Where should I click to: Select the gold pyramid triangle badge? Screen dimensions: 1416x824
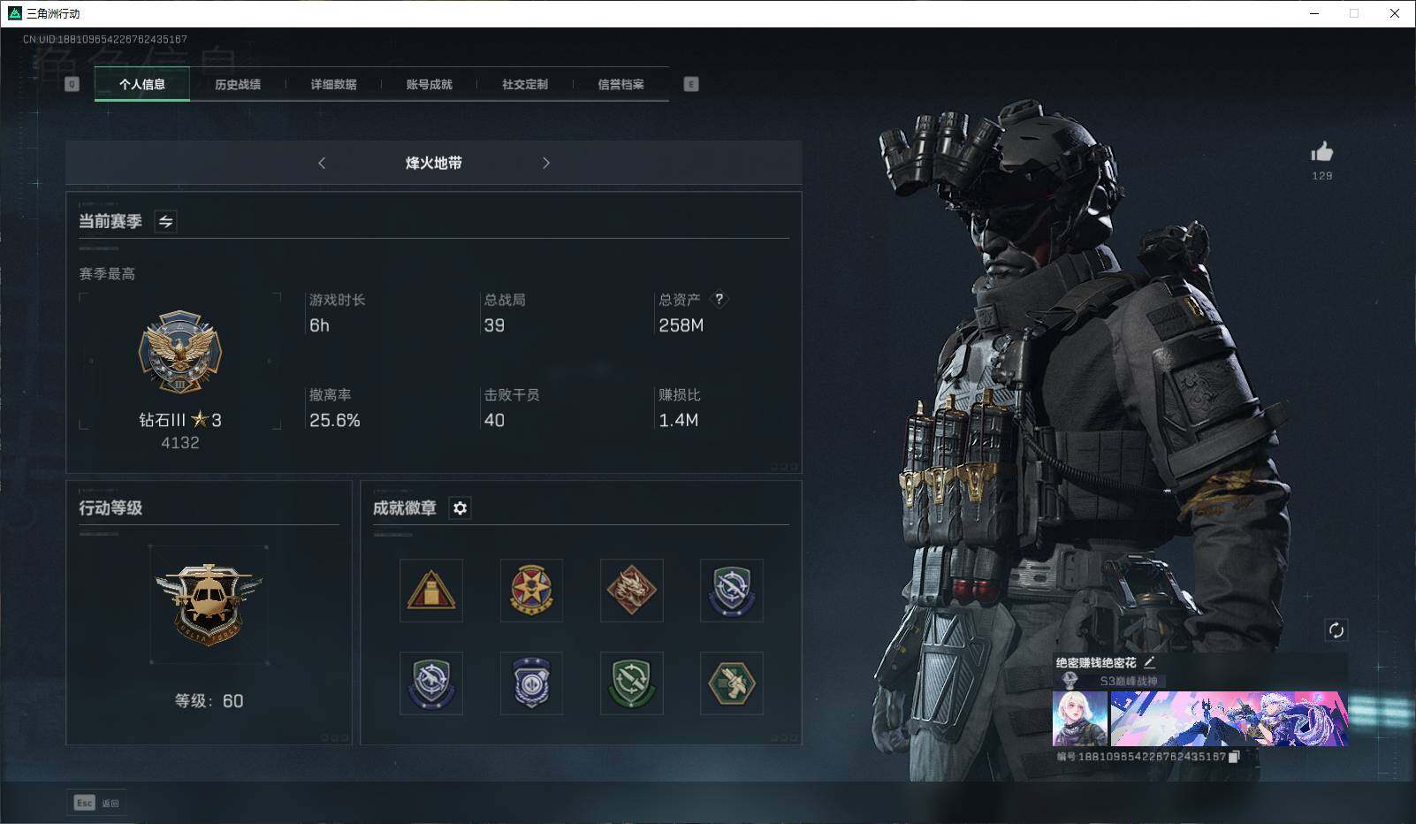pos(431,591)
